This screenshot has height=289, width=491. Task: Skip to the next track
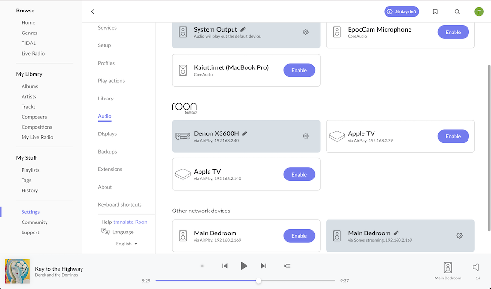[264, 266]
